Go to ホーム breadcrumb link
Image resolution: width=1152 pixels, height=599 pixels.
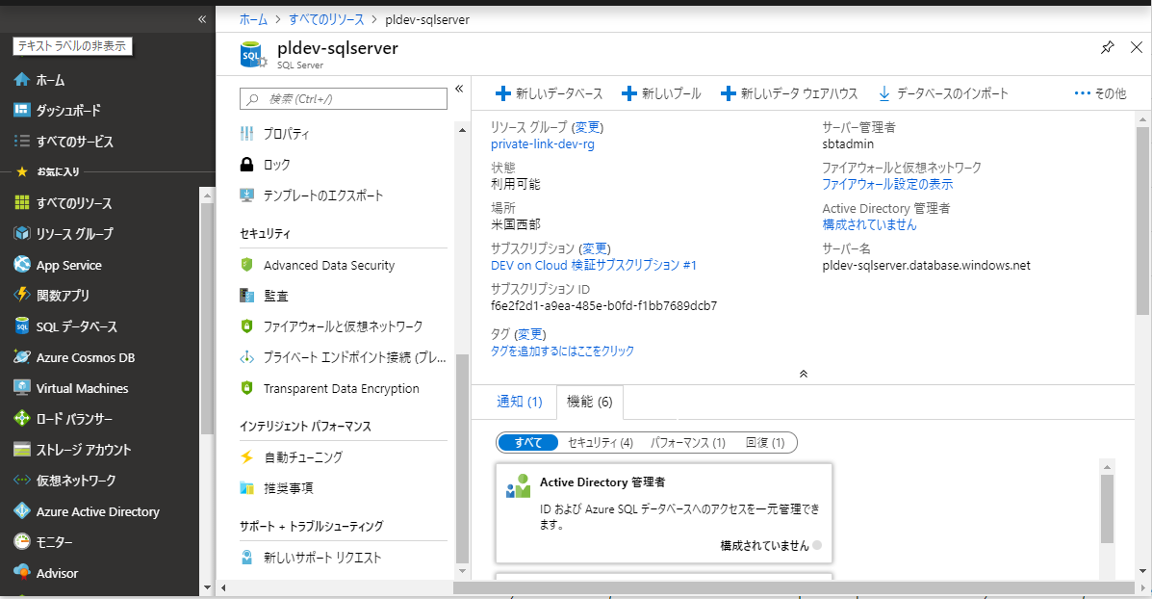253,20
